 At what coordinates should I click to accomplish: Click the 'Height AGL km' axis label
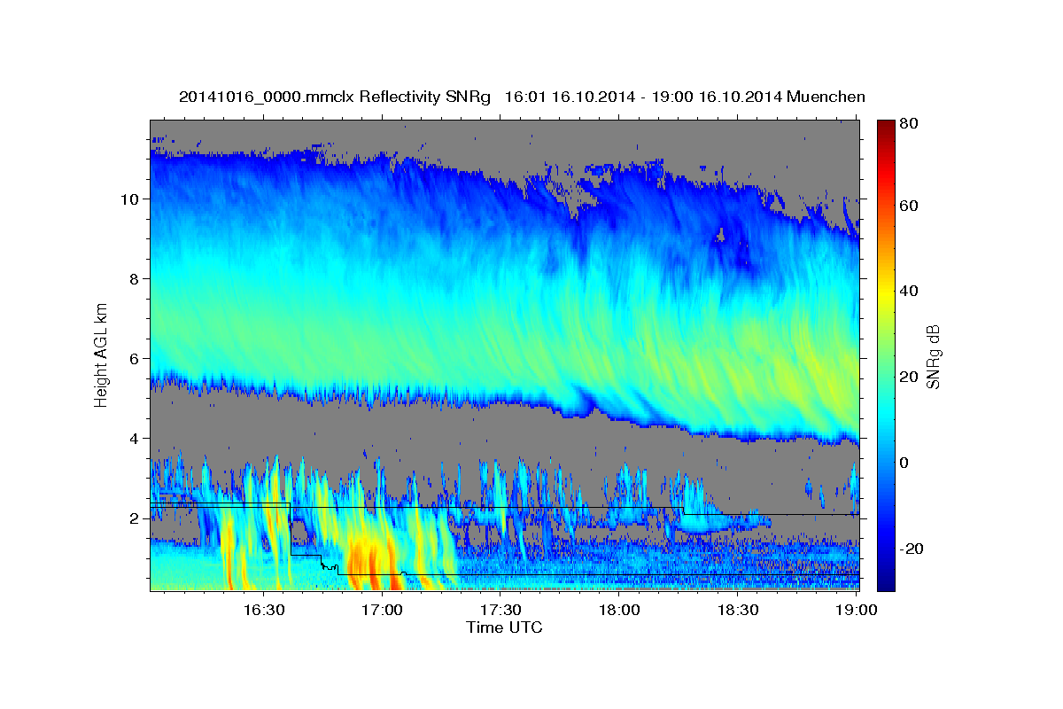[x=102, y=354]
